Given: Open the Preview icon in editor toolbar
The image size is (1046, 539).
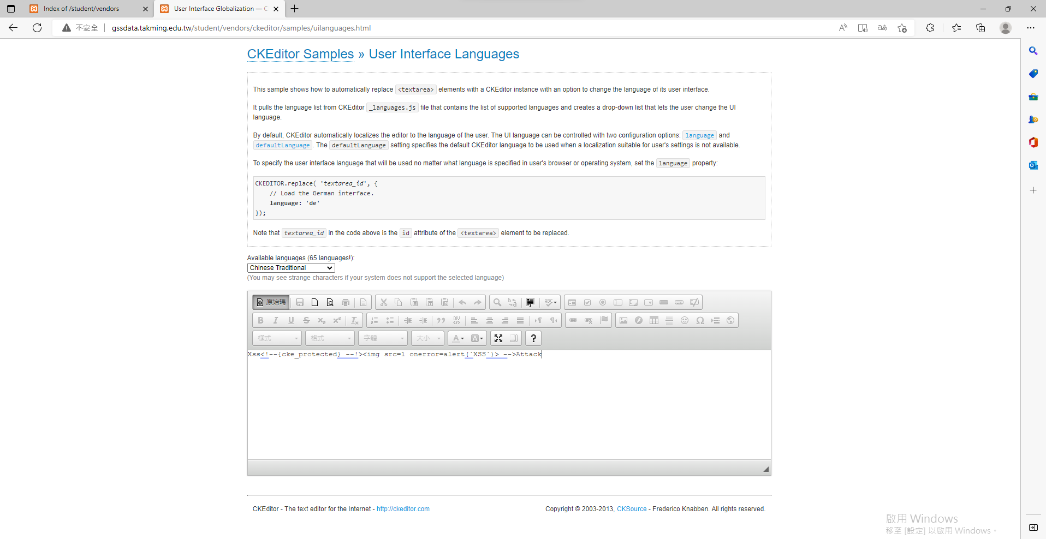Looking at the screenshot, I should pyautogui.click(x=330, y=302).
